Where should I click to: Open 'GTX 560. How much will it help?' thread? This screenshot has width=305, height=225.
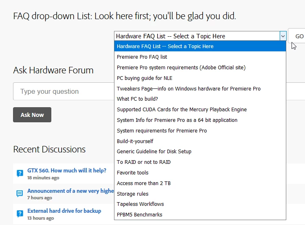tap(67, 170)
